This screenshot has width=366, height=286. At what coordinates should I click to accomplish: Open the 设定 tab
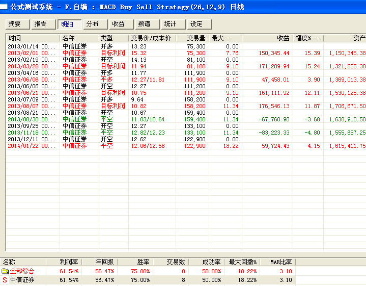200,24
